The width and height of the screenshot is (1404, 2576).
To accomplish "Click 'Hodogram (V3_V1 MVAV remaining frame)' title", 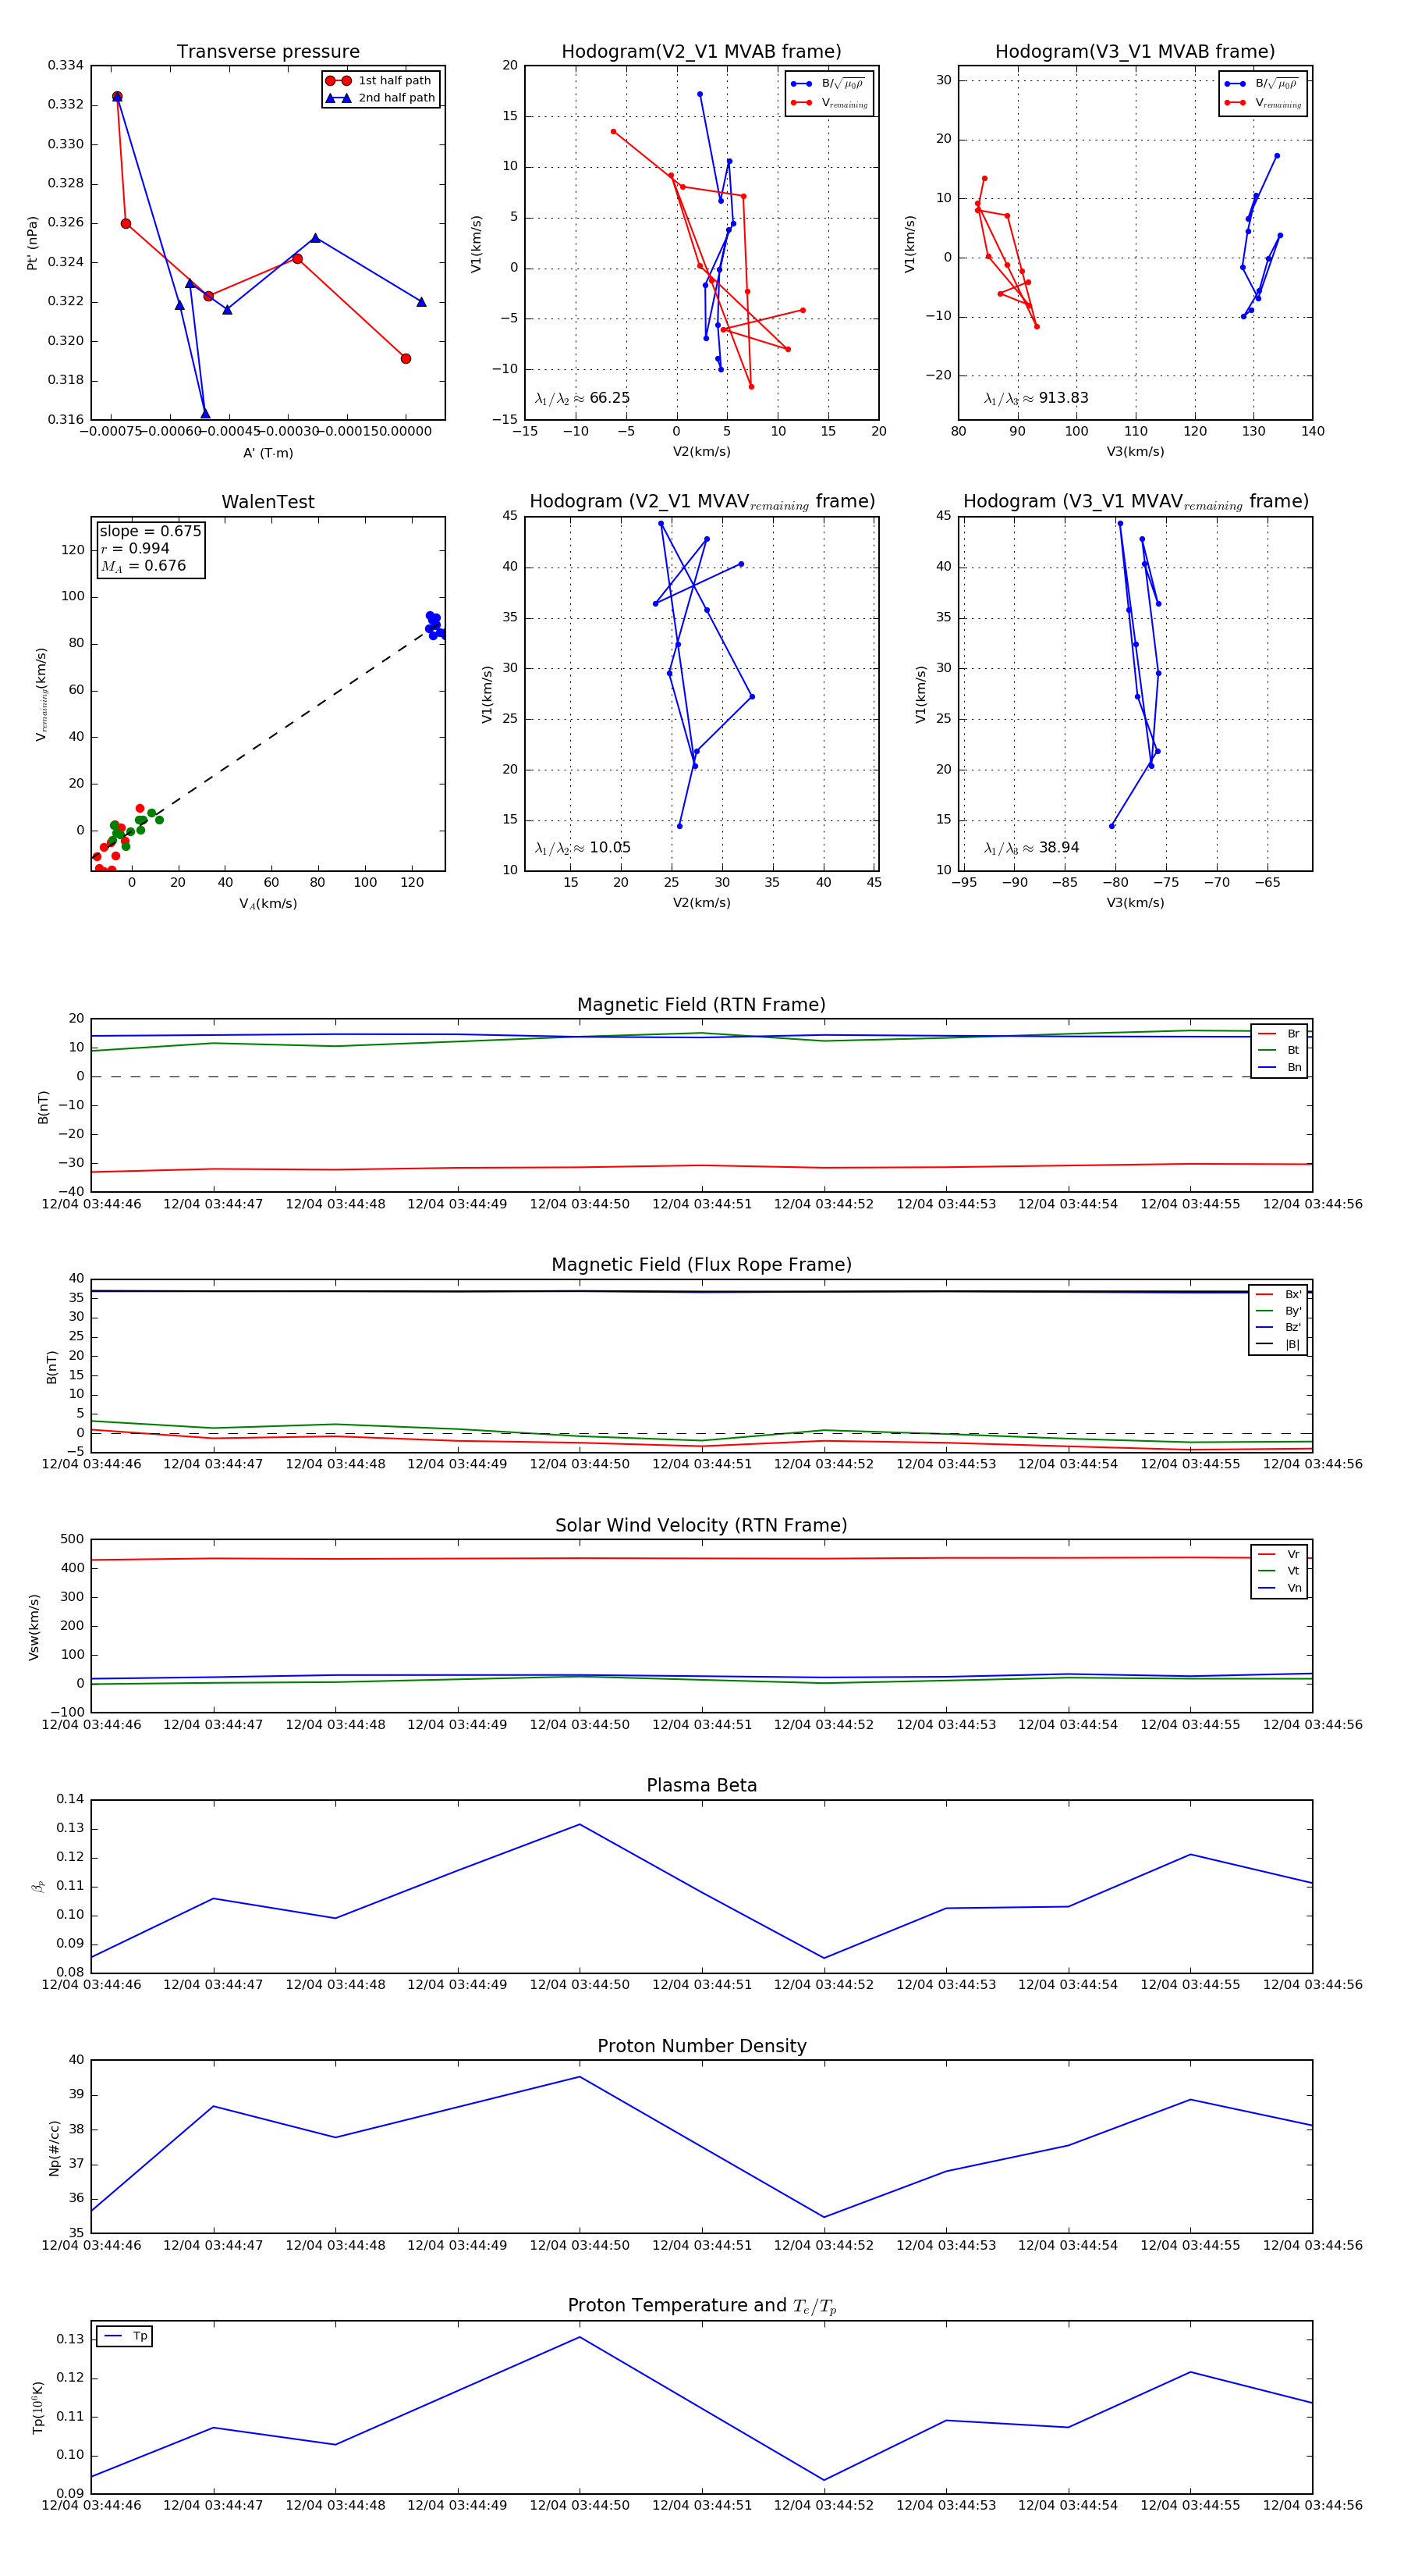I will pos(1135,502).
